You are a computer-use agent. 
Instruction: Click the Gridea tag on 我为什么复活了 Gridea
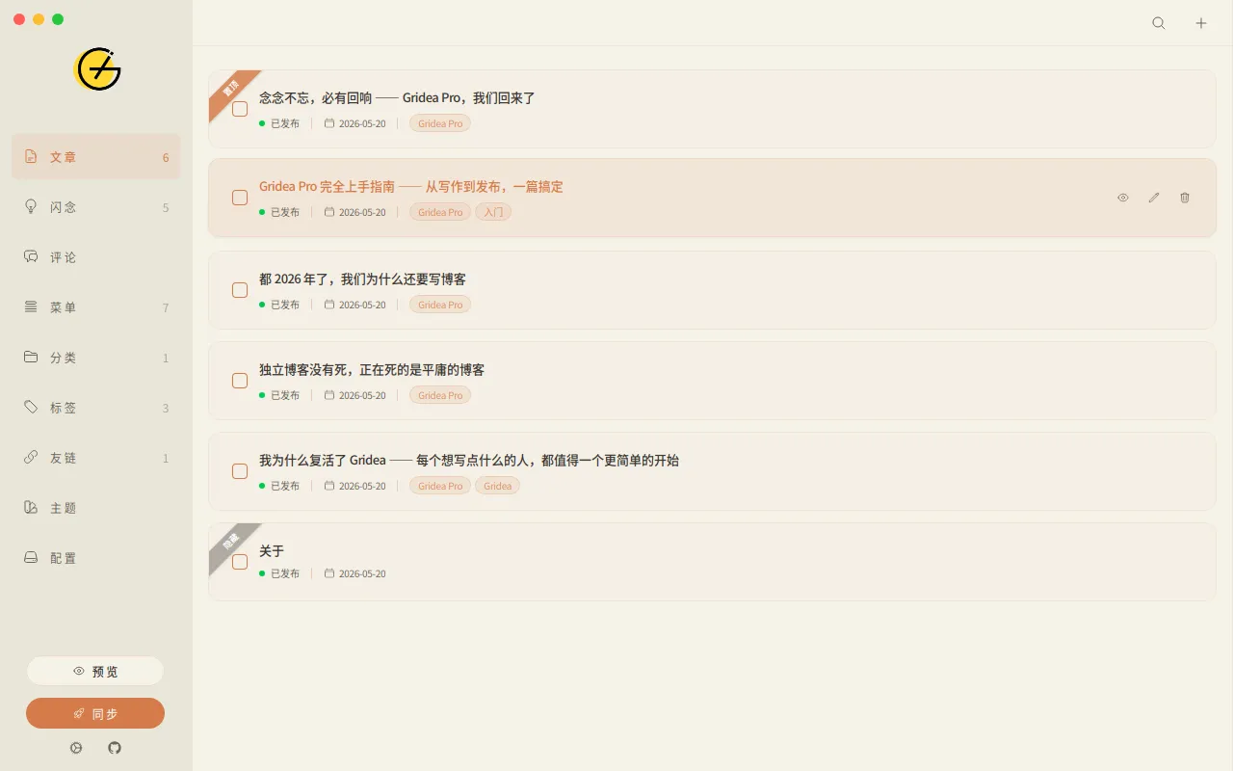(x=498, y=486)
